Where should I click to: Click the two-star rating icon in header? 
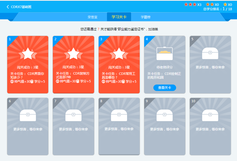point(210,4)
